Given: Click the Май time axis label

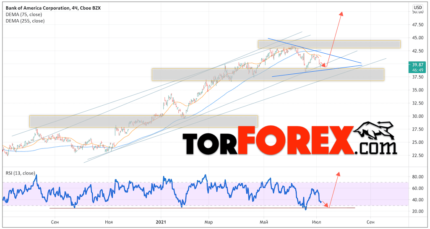Looking at the screenshot, I should [264, 221].
